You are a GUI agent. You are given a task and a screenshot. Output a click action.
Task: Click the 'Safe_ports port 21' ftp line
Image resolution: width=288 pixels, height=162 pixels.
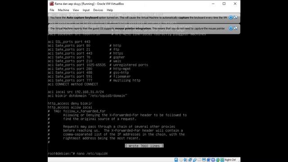click(83, 49)
